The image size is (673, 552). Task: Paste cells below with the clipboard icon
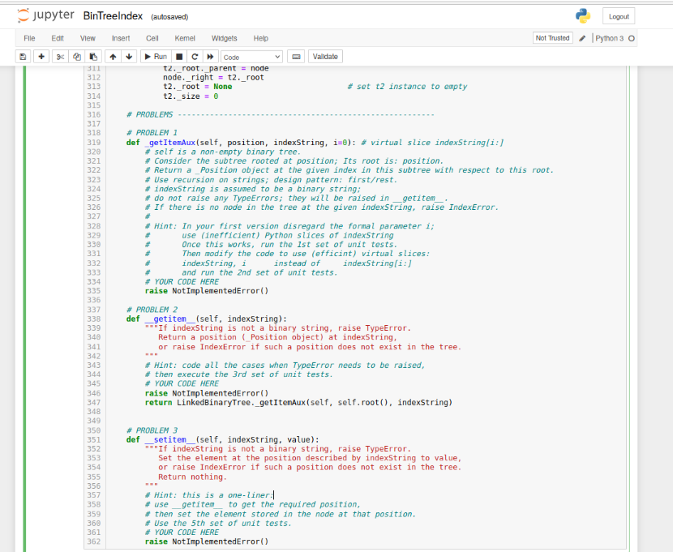coord(93,57)
